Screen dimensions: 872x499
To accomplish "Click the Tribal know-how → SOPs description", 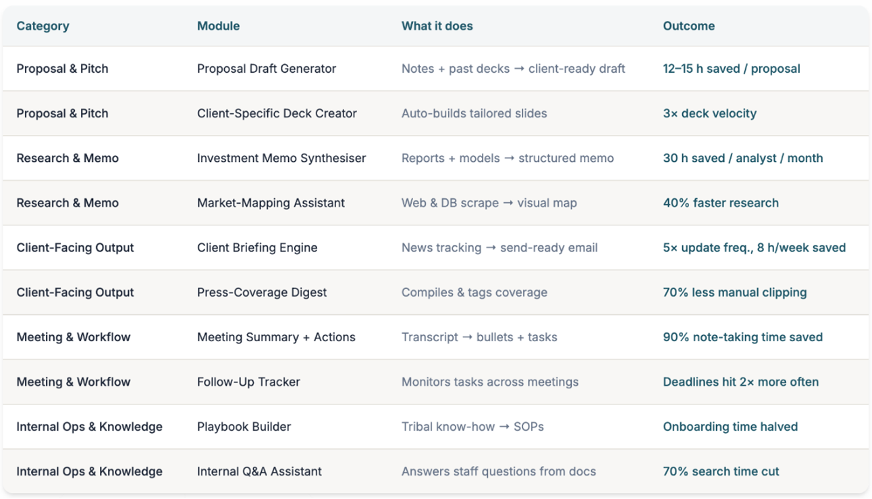I will pyautogui.click(x=472, y=427).
